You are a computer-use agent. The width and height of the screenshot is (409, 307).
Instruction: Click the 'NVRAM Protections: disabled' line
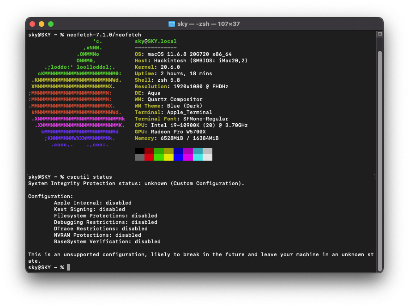tap(97, 235)
